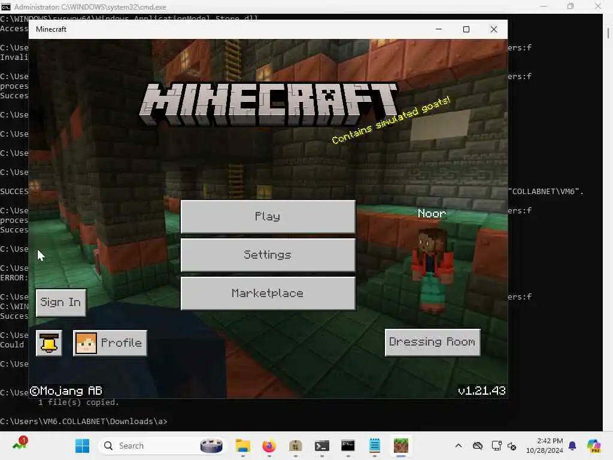Open the notifications bell in system tray
Viewport: 613px width, 460px height.
click(572, 446)
